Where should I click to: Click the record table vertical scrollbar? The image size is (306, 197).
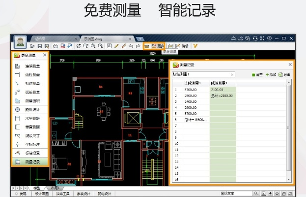[x=289, y=128]
